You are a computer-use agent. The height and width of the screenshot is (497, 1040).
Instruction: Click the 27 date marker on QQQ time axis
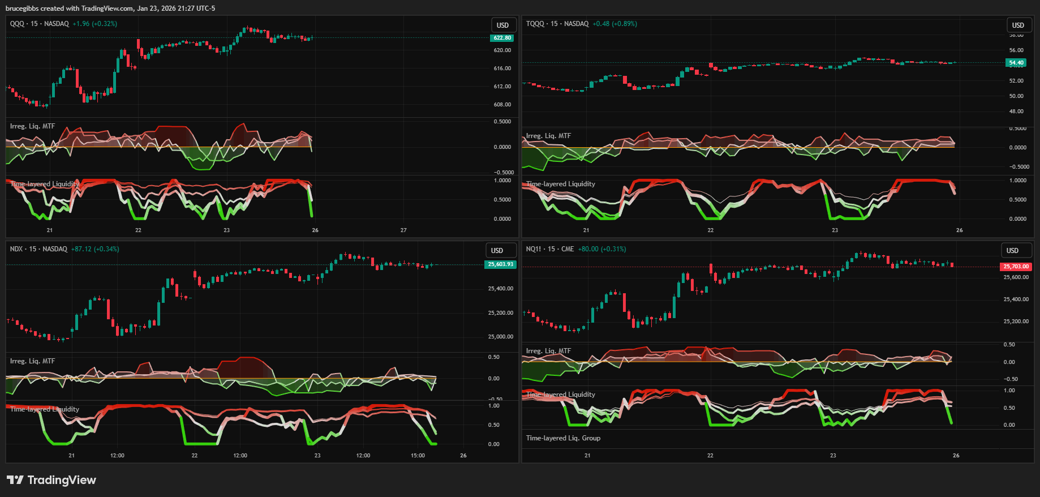(x=403, y=230)
